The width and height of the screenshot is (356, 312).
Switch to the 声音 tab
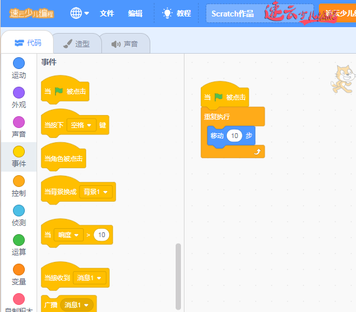click(x=124, y=44)
